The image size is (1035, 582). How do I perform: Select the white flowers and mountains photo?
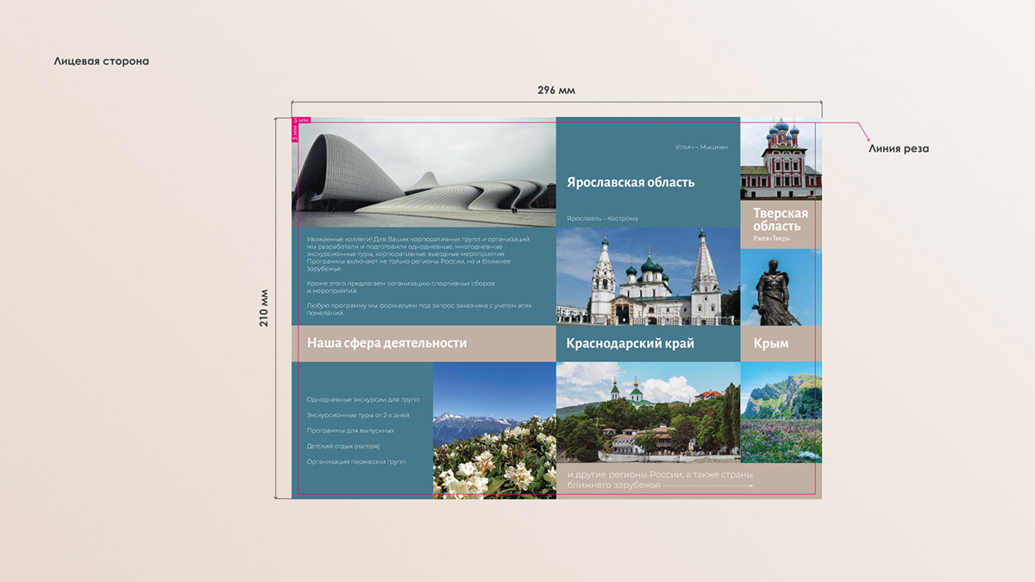494,430
